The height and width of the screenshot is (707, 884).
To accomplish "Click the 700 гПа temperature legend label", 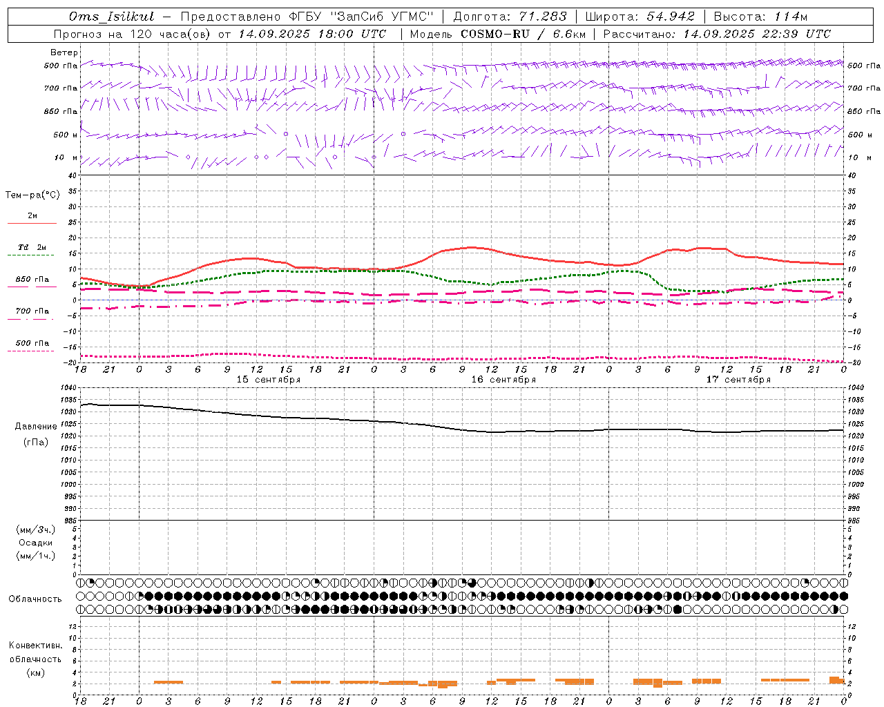I will pyautogui.click(x=32, y=311).
